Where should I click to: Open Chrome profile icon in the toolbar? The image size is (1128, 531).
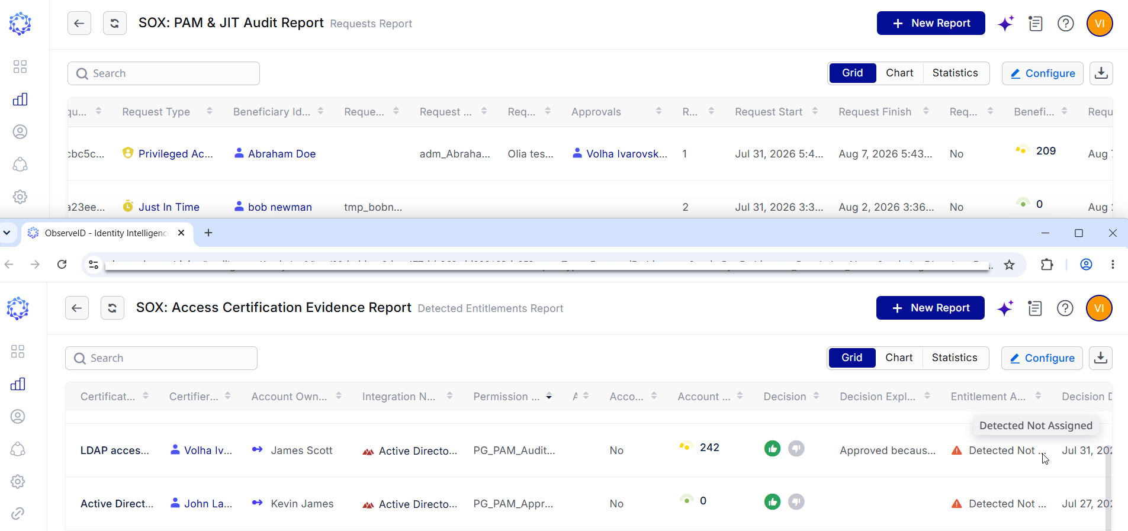(x=1086, y=265)
